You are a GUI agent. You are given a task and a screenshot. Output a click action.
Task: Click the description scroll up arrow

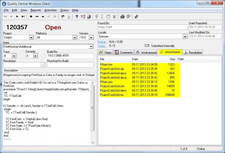click(93, 83)
